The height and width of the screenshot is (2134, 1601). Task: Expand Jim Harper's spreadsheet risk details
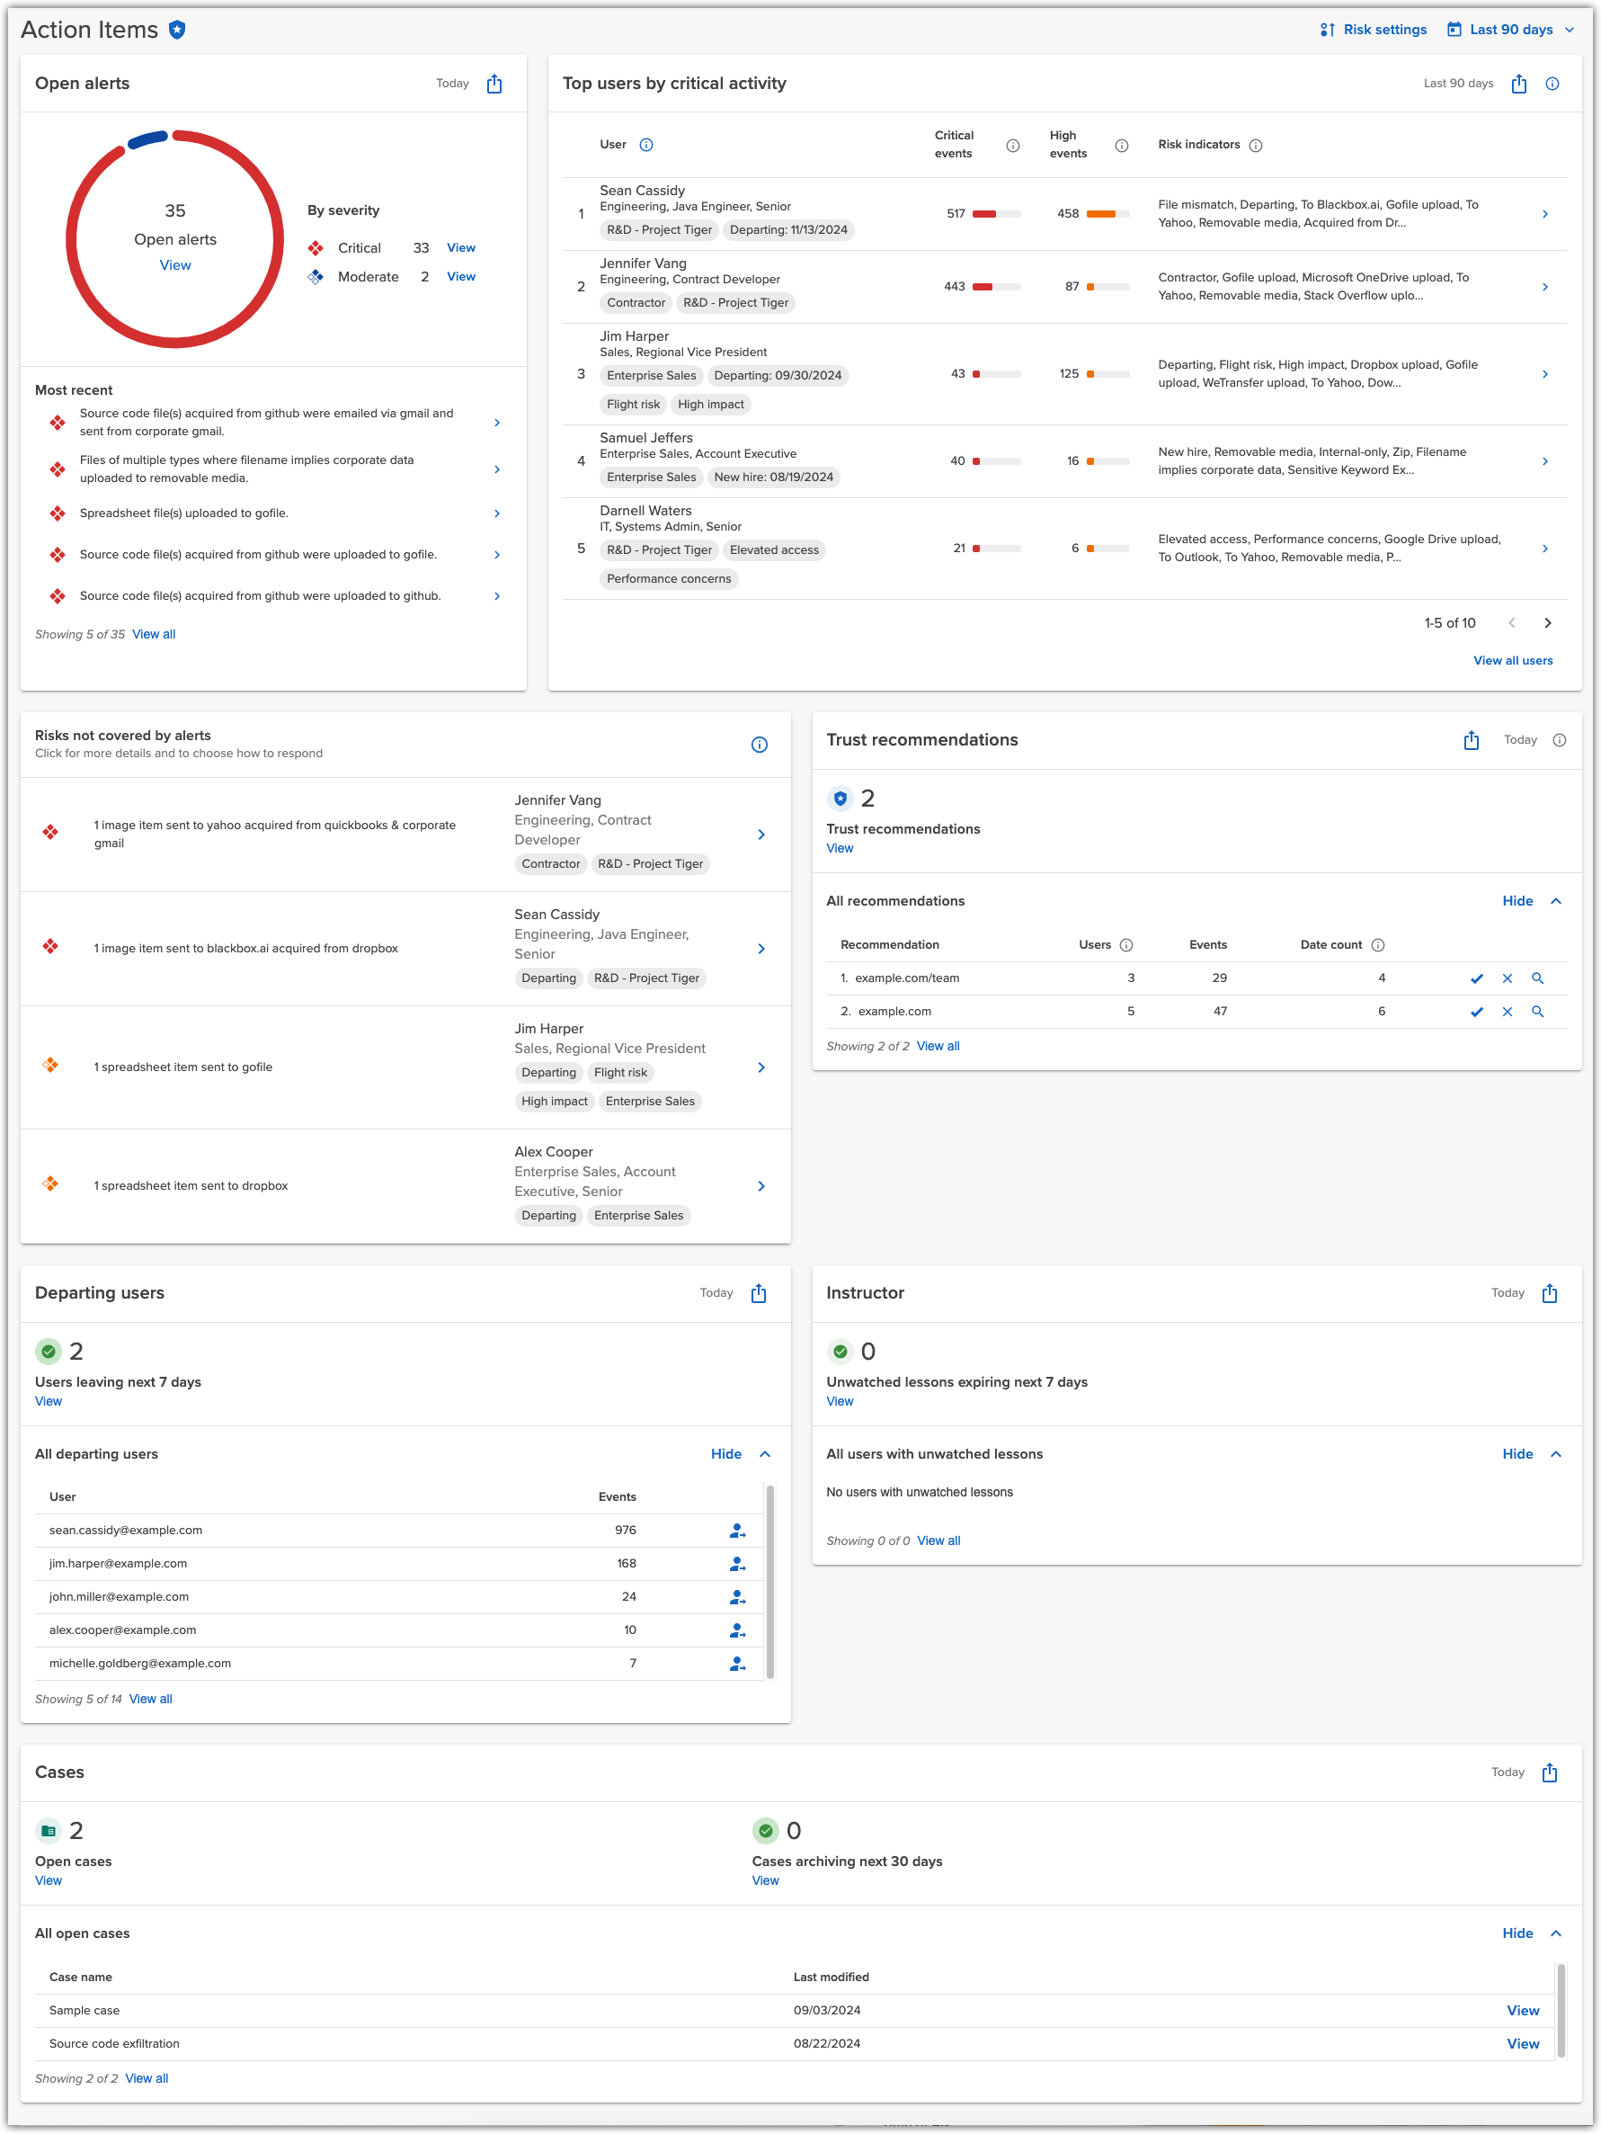(762, 1067)
